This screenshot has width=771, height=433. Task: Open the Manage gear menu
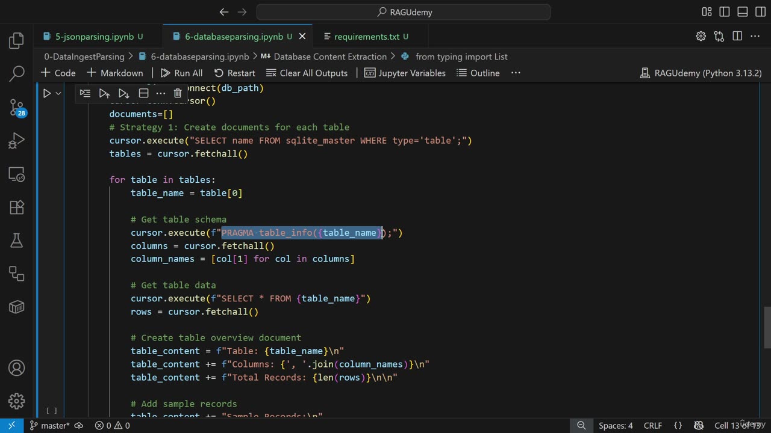click(x=16, y=401)
